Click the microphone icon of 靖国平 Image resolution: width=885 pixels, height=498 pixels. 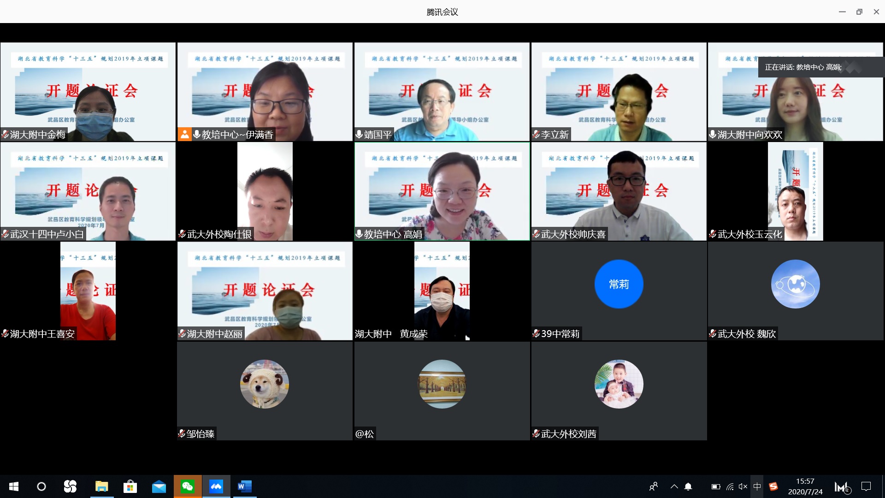pos(359,134)
